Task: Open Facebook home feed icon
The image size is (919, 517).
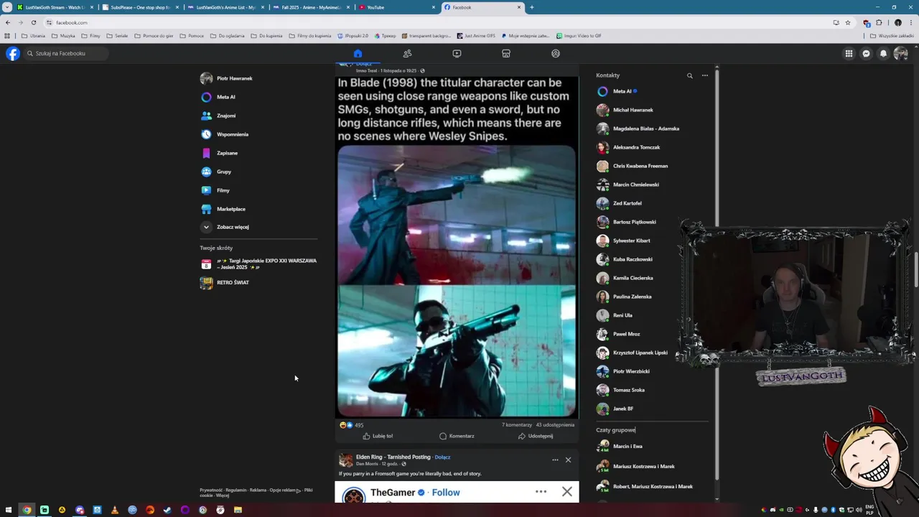Action: click(358, 53)
